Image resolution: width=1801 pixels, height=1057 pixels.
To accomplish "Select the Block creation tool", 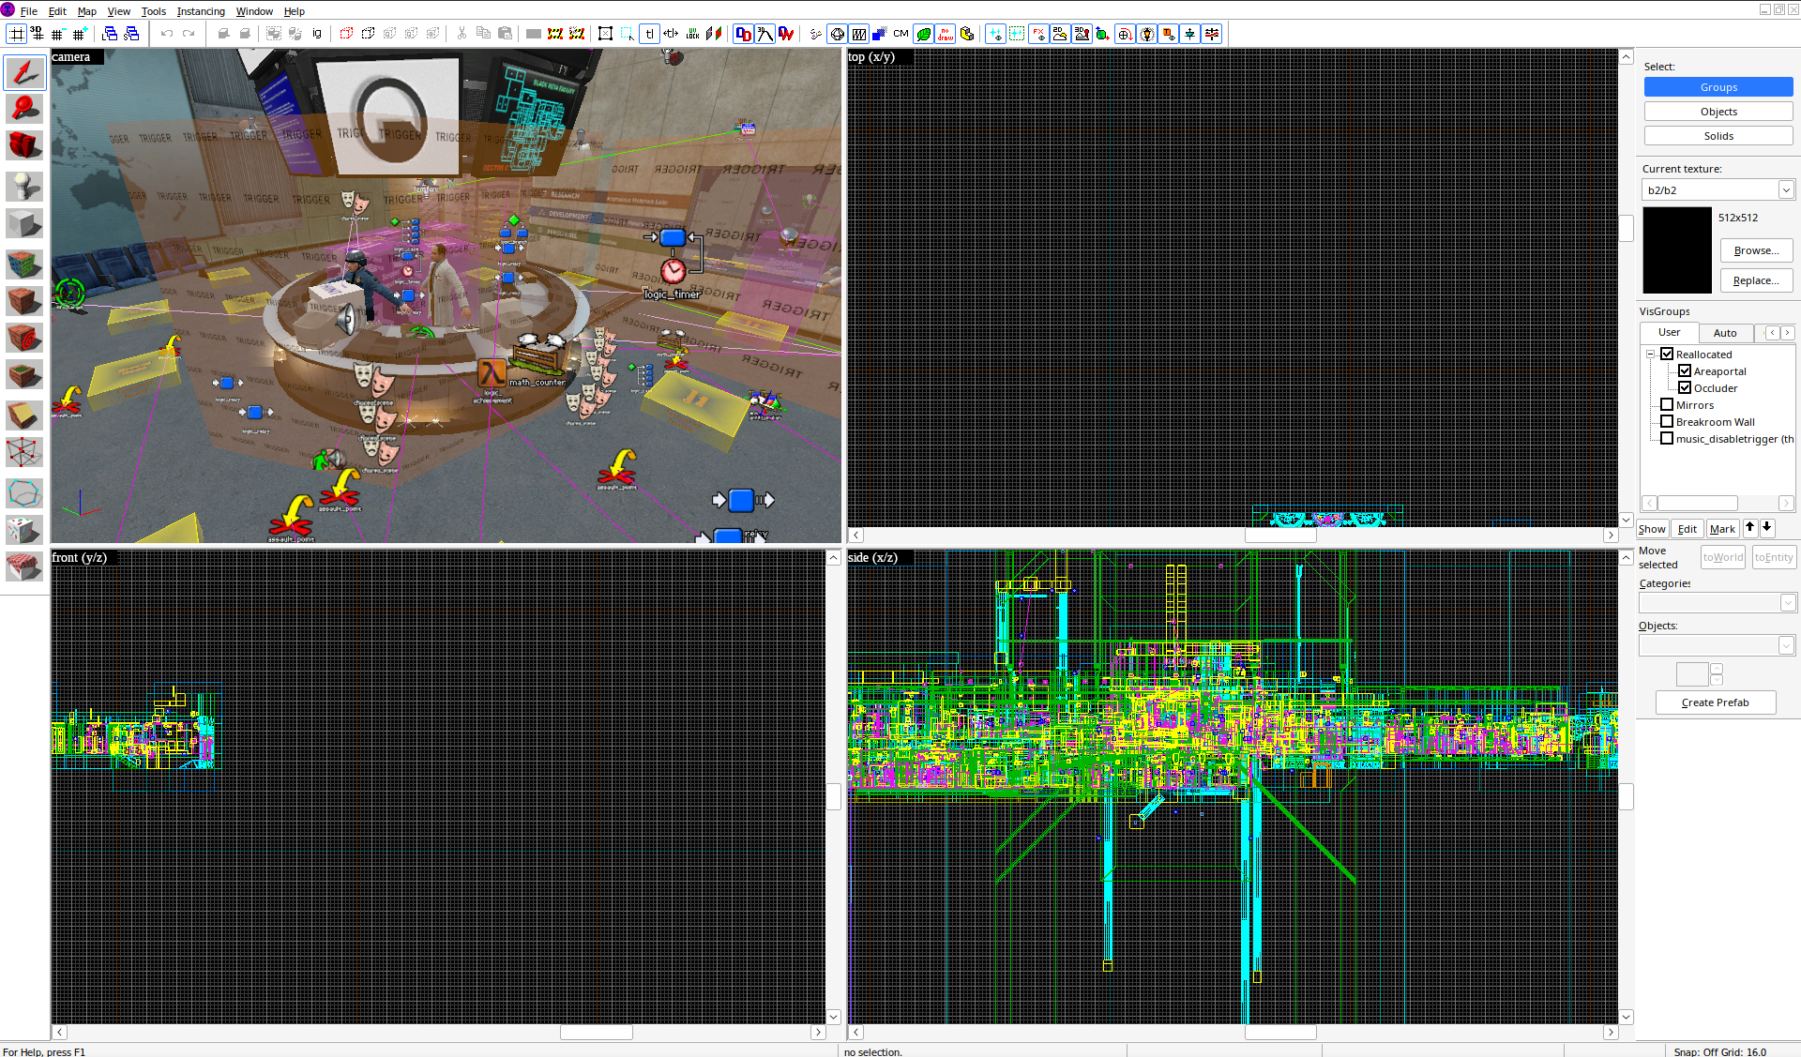I will 24,223.
